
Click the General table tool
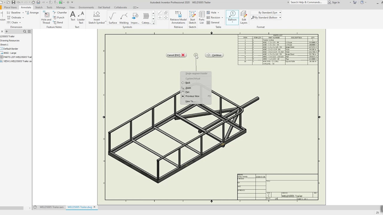click(x=213, y=22)
